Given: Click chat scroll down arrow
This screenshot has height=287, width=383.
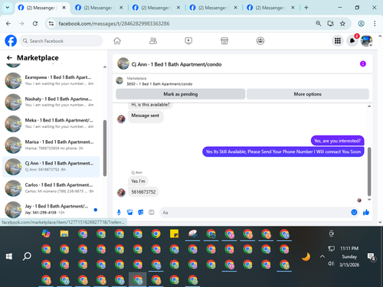Looking at the screenshot, I should 369,200.
